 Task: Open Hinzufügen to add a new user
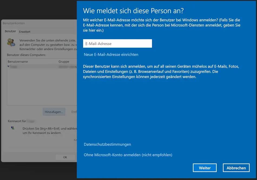click(54, 112)
